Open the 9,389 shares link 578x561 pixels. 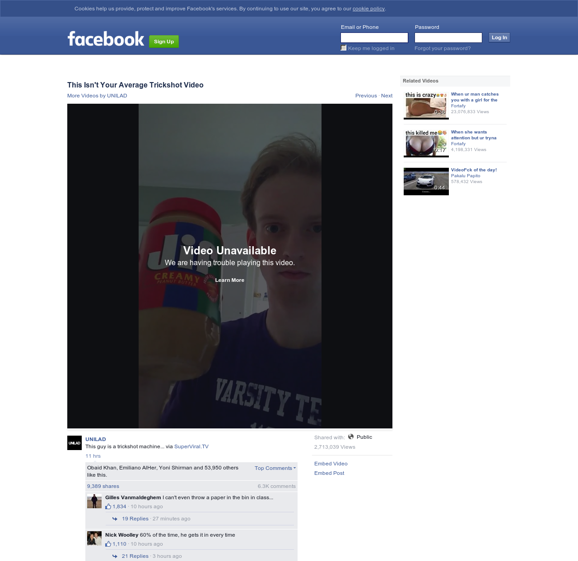coord(103,486)
